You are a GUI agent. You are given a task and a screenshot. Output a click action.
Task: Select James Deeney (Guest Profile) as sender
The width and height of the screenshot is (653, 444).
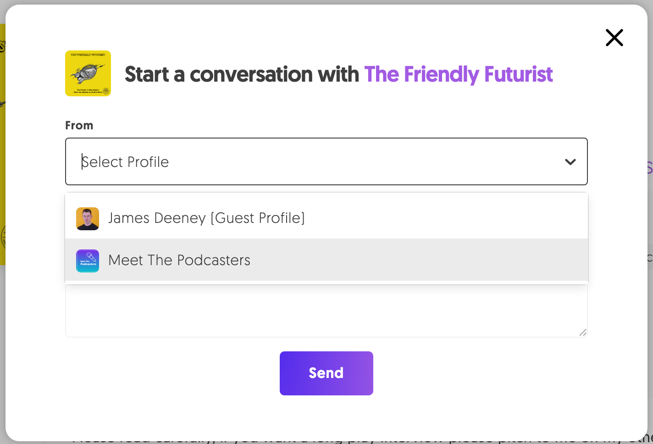[x=206, y=218]
